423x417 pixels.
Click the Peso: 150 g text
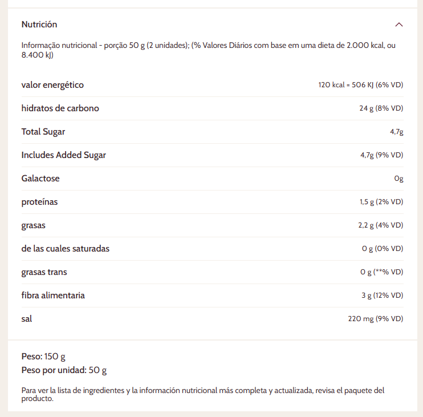[x=43, y=357]
